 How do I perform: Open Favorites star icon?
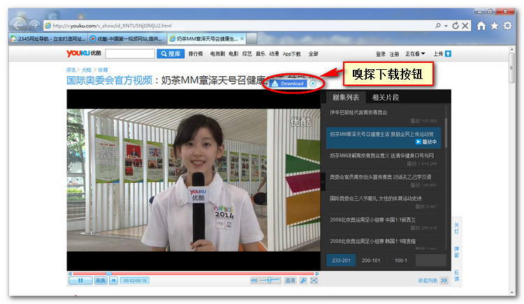pyautogui.click(x=494, y=26)
